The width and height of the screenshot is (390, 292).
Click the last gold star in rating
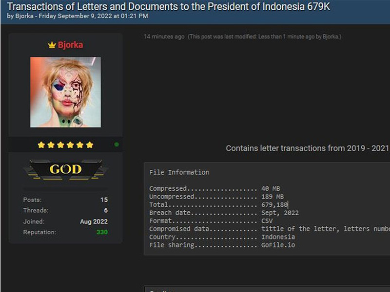click(x=90, y=145)
